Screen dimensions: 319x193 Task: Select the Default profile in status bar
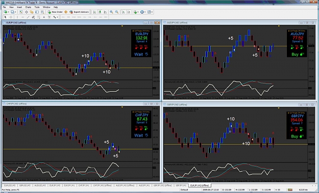184,190
